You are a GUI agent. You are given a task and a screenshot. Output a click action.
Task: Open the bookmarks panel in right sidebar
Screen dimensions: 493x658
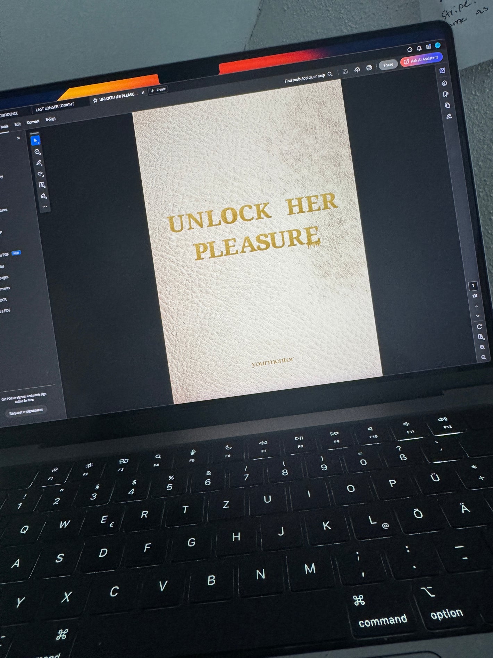[x=445, y=94]
